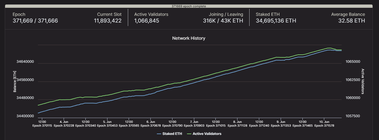Click the 12:00 Epoch 371015 axis label
This screenshot has height=140, width=379.
[x=216, y=123]
